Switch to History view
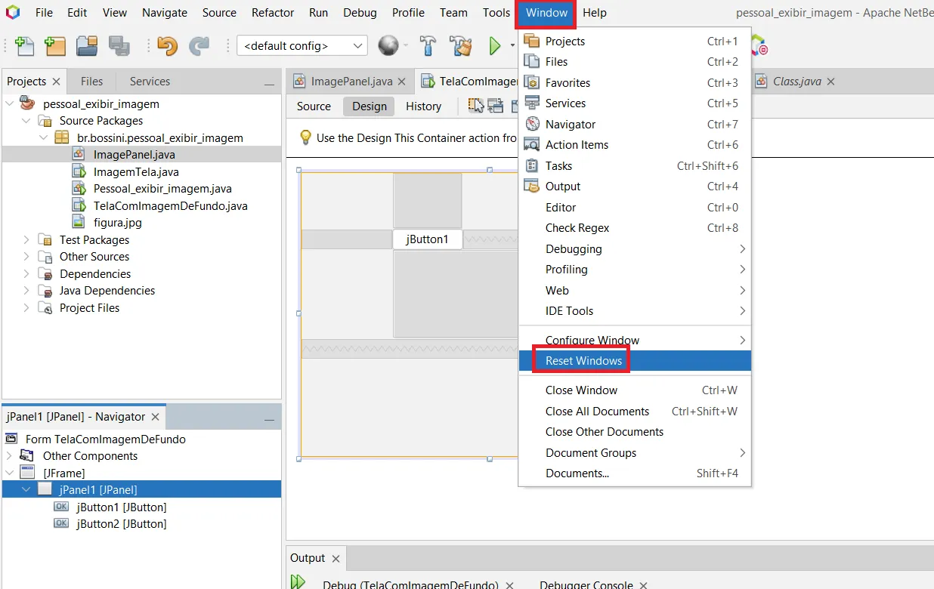Image resolution: width=934 pixels, height=589 pixels. 423,106
